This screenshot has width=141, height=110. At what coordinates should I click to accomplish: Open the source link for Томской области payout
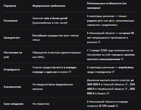(x=126, y=84)
